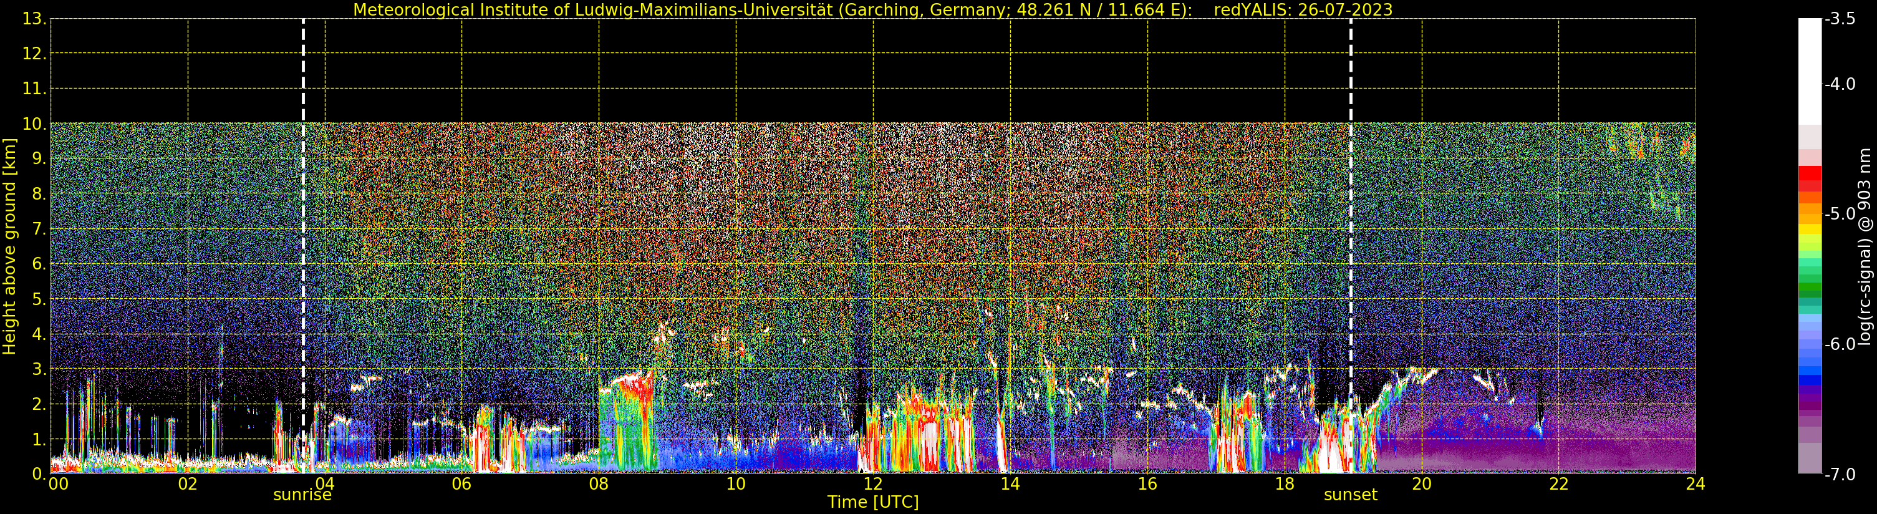The image size is (1877, 514).
Task: Click the '5.' height axis tick label
Action: coord(39,299)
